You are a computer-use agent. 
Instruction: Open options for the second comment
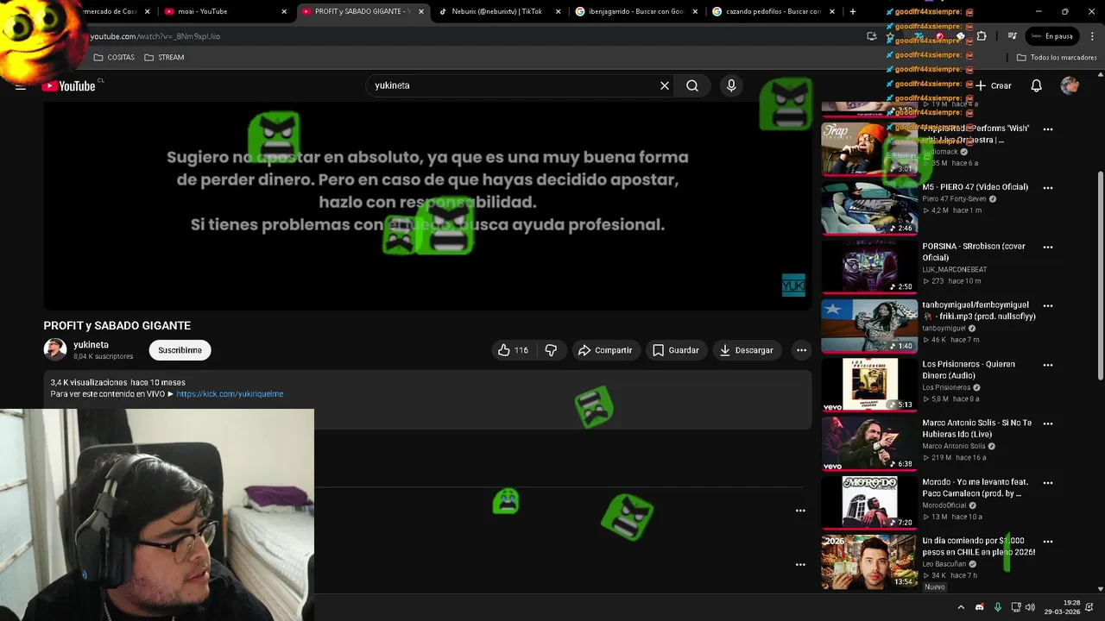800,564
